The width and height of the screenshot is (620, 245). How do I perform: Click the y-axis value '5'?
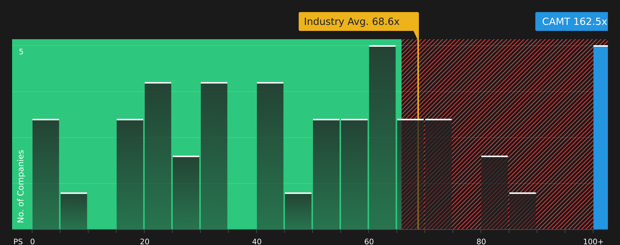coord(21,52)
